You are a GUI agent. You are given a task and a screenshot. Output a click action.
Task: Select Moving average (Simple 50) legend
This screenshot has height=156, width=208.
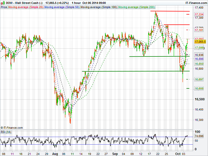pyautogui.click(x=62, y=7)
